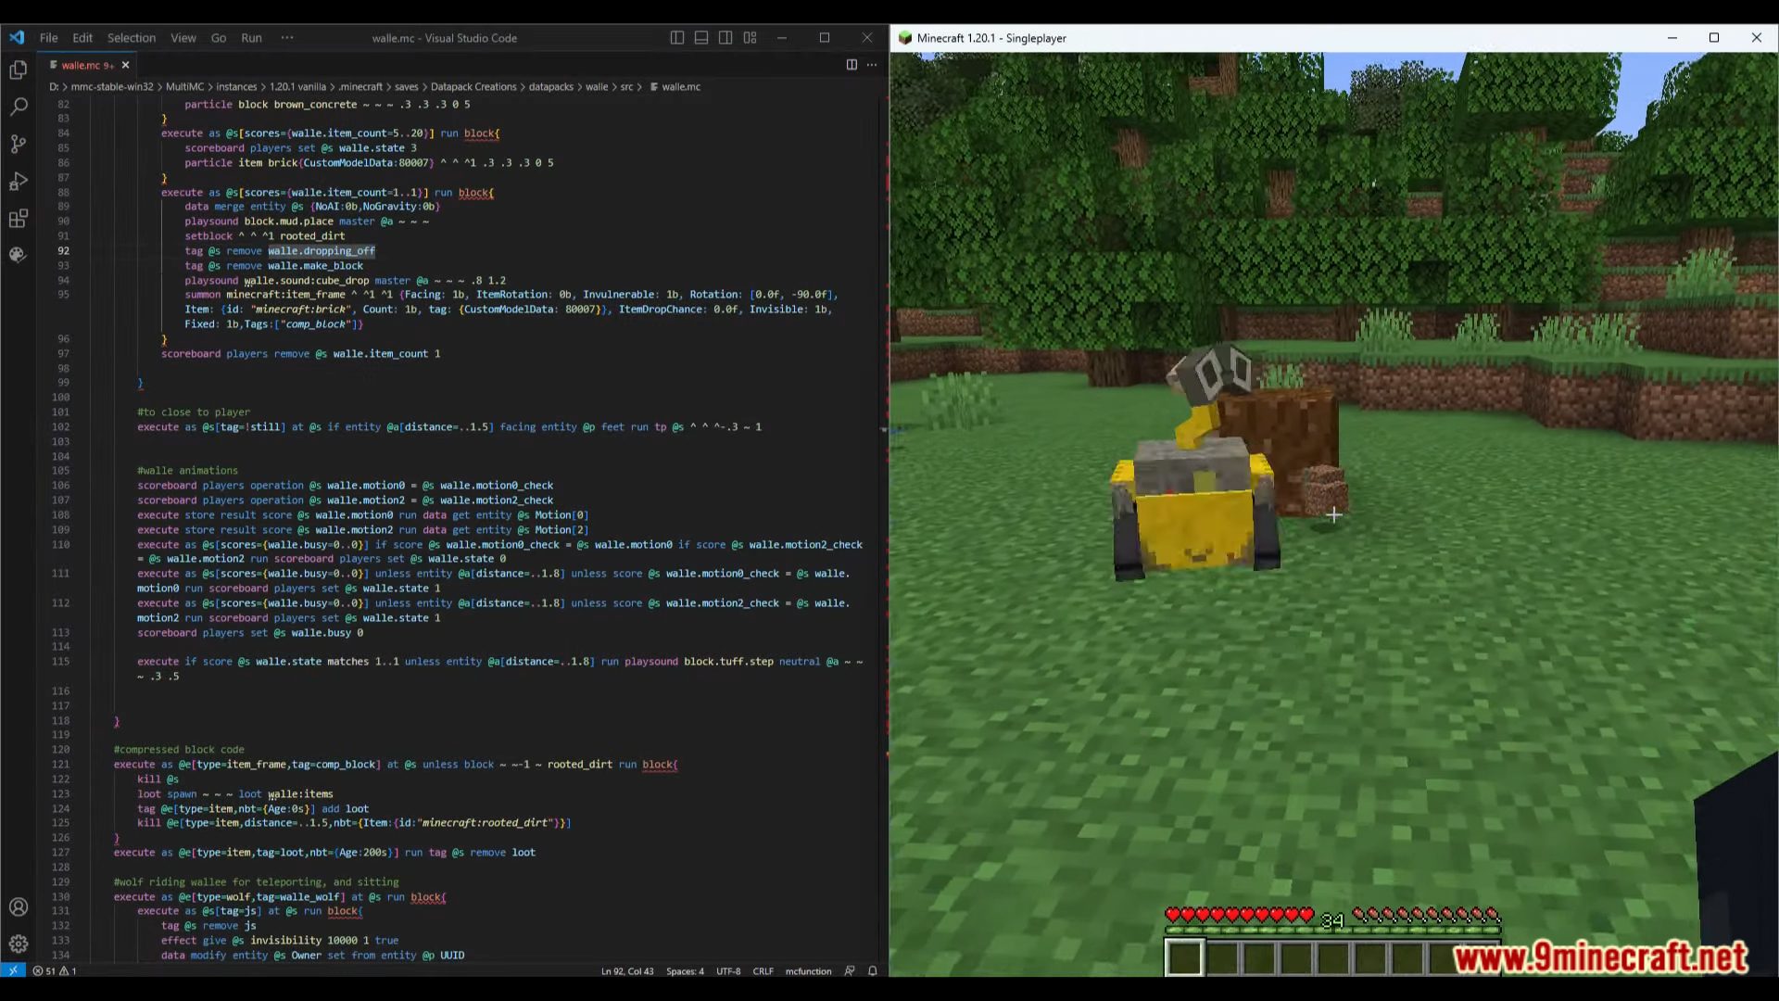Open Problems from errors and warnings count

tap(55, 970)
